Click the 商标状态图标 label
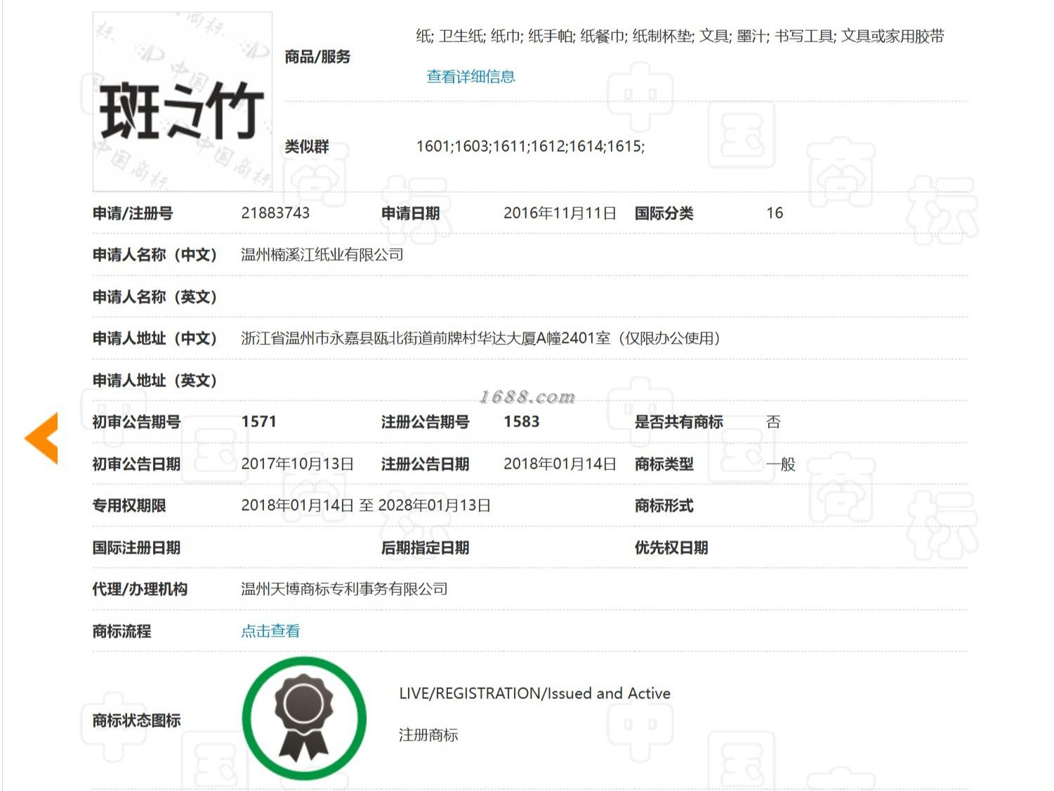1054x791 pixels. 137,720
